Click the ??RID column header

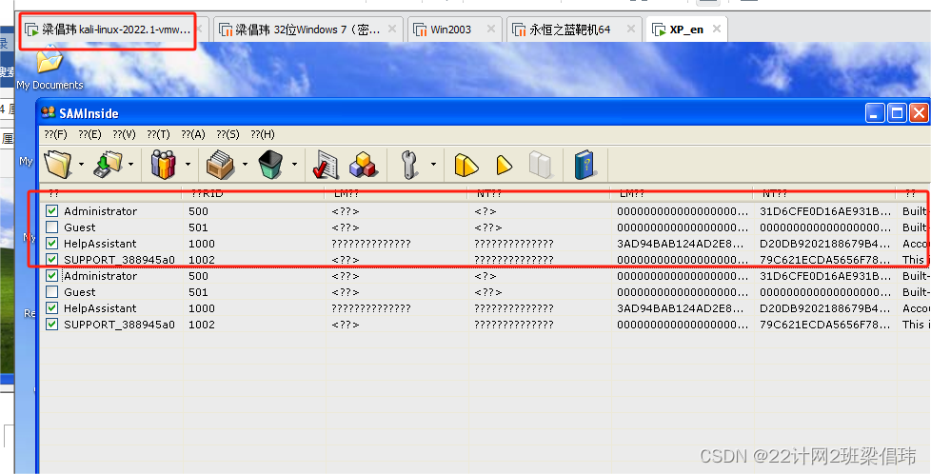click(253, 193)
